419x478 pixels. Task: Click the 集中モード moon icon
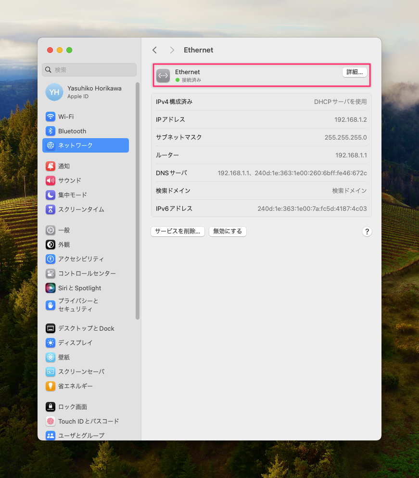click(51, 195)
